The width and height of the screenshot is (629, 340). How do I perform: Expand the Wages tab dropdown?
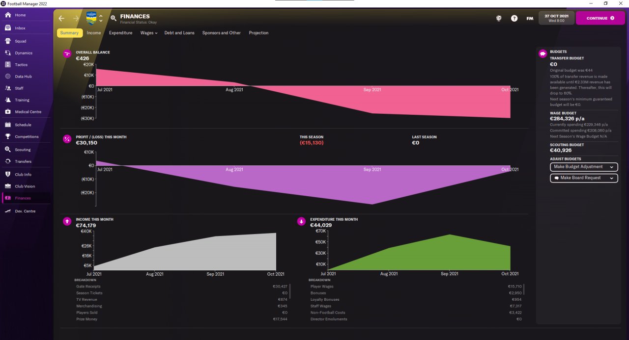point(148,33)
